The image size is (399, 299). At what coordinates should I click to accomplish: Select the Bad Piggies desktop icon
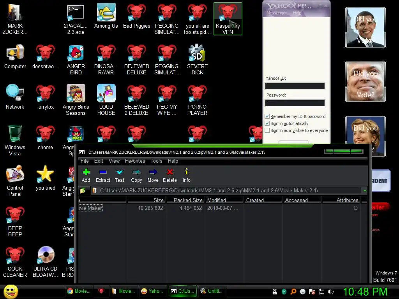pyautogui.click(x=137, y=16)
